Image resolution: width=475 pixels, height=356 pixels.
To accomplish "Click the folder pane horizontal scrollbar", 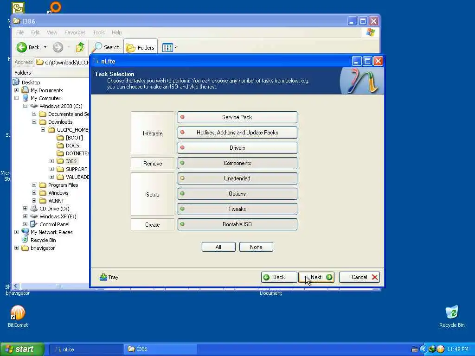I will [x=55, y=286].
